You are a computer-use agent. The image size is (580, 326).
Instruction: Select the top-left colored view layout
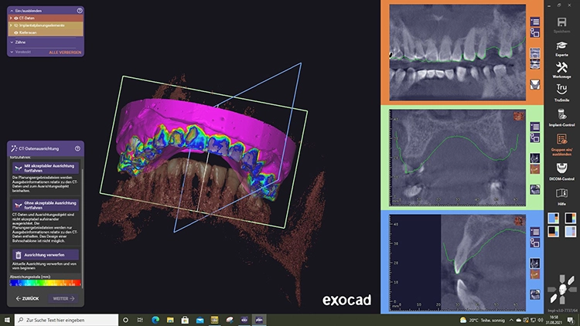(x=554, y=218)
